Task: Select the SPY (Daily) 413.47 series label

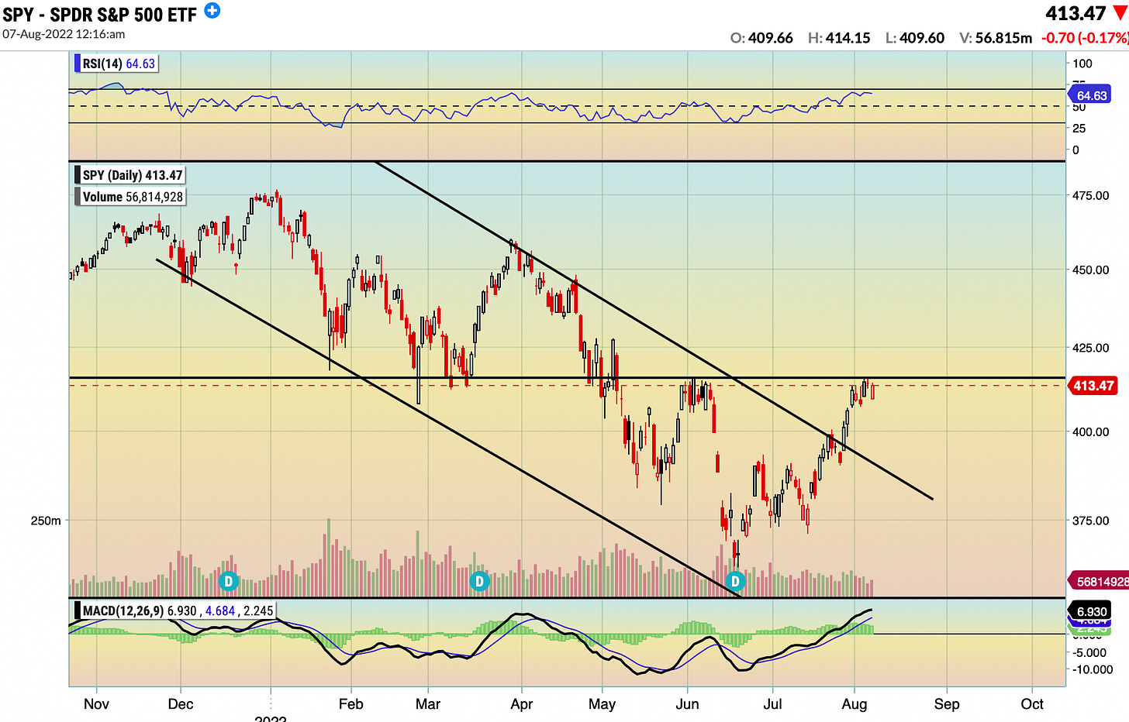Action: click(x=129, y=175)
